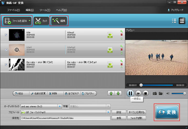
Task: Move the item up with the green arrow
Action: tap(111, 93)
